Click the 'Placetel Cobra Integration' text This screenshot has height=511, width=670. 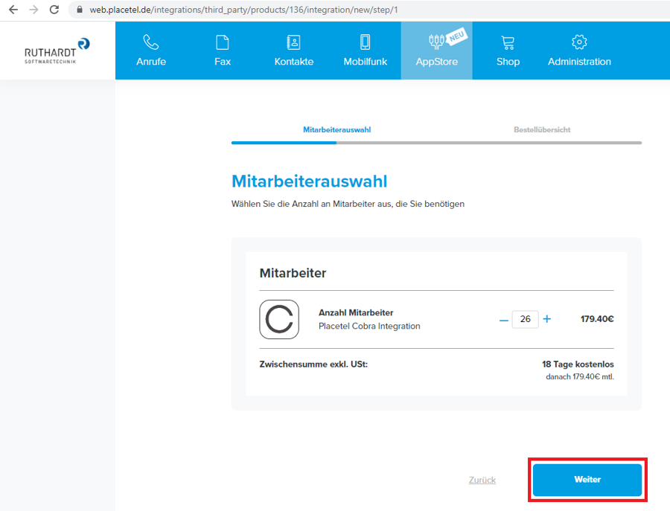pos(369,326)
